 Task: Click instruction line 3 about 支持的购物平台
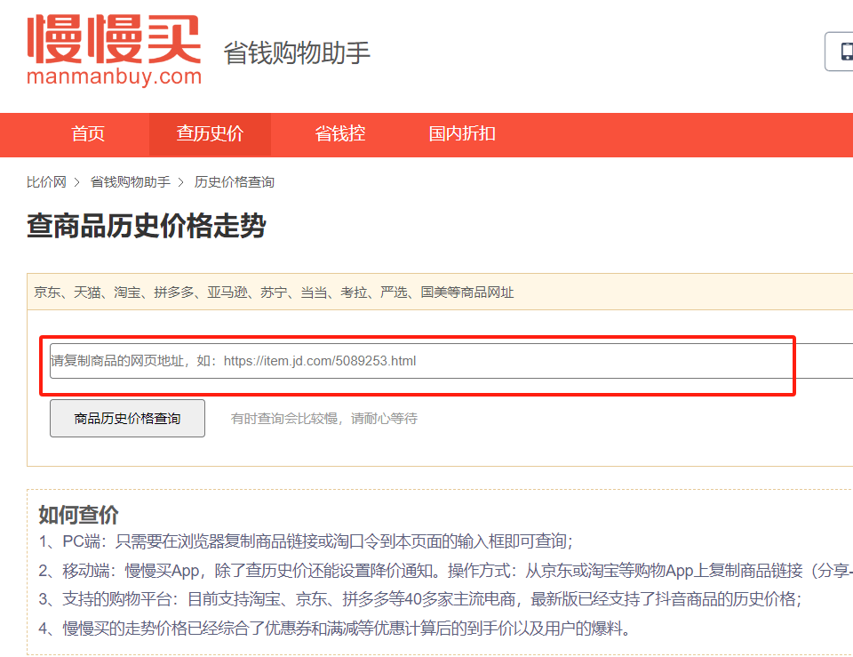[x=420, y=599]
